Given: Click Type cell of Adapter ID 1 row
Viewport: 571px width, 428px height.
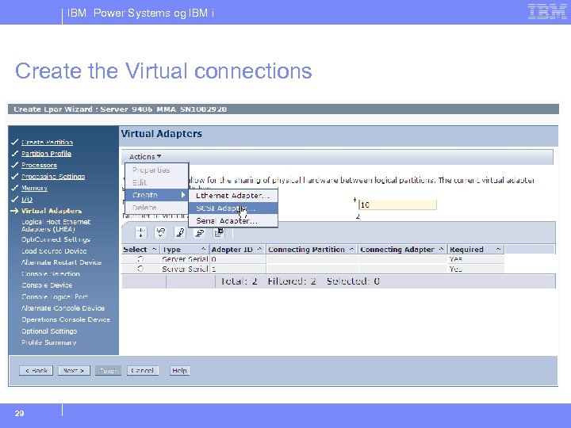Looking at the screenshot, I should point(185,269).
